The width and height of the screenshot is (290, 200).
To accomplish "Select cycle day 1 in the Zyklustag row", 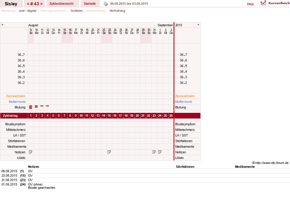I will pyautogui.click(x=31, y=116).
